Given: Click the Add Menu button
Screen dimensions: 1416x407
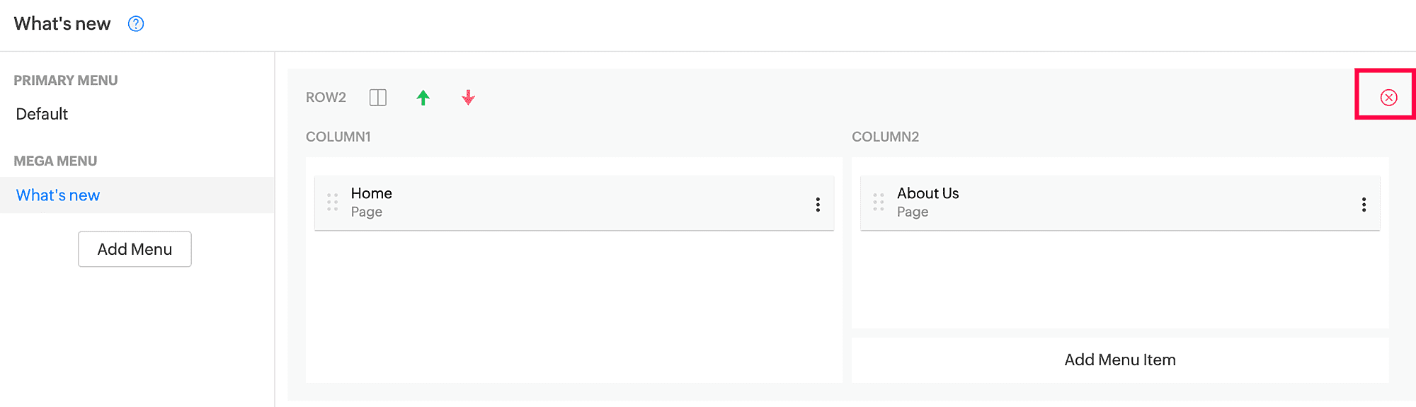Looking at the screenshot, I should point(135,249).
